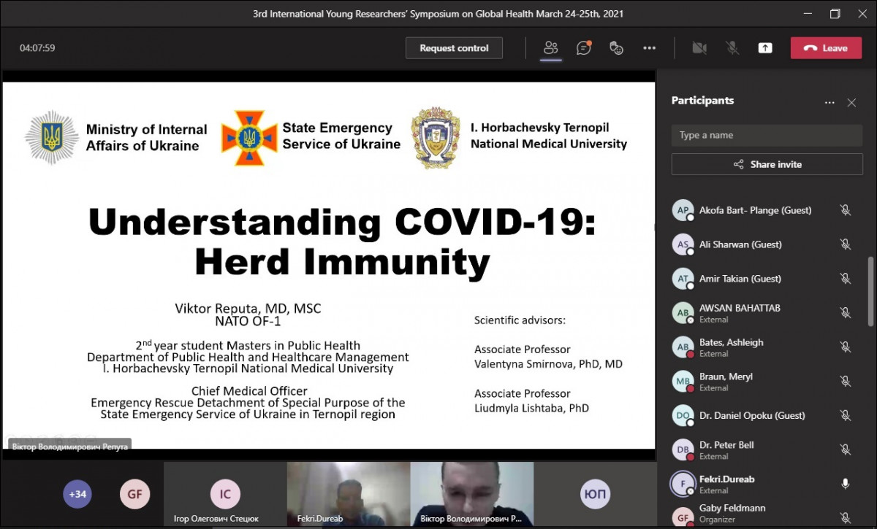Open the conversation chat icon

pos(583,48)
